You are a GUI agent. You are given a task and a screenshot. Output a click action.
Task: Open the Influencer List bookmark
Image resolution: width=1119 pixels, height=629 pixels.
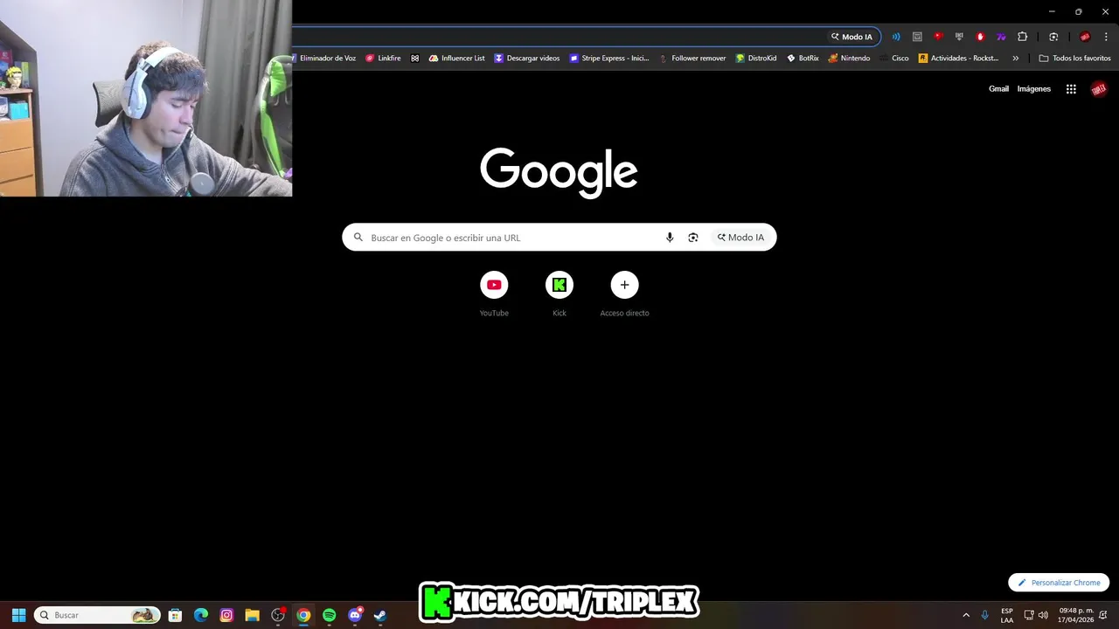[x=456, y=59]
